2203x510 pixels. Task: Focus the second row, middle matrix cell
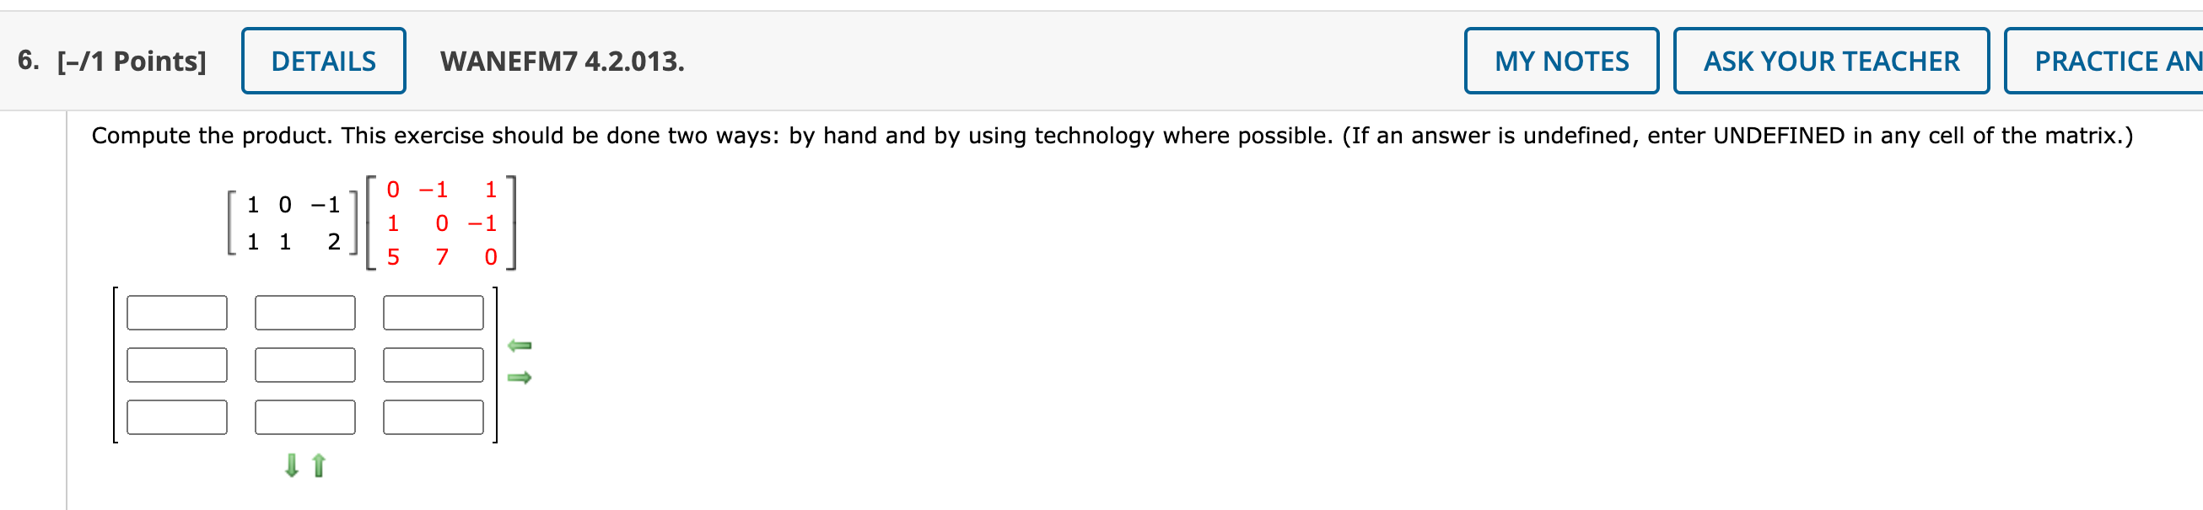coord(305,365)
